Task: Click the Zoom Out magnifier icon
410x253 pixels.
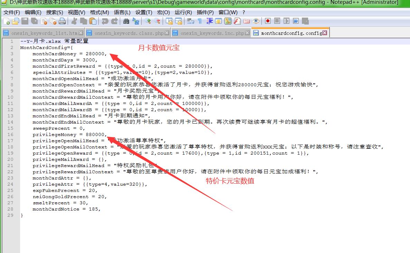Action: 157,21
